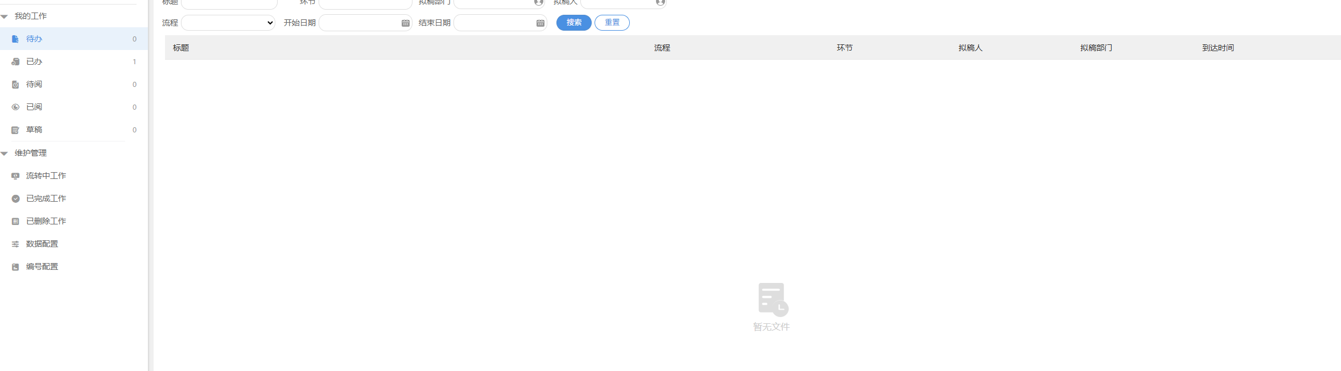Click the 待阅 icon in sidebar

pos(15,85)
